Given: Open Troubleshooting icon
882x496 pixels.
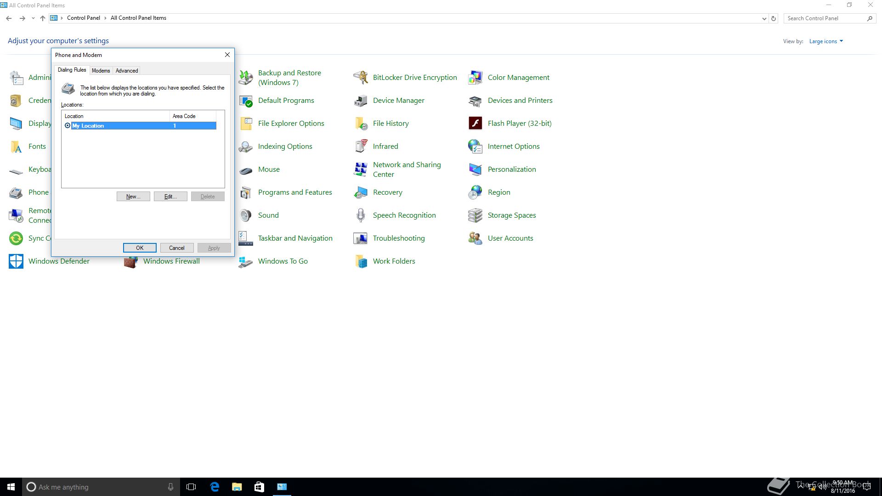Looking at the screenshot, I should [x=361, y=238].
